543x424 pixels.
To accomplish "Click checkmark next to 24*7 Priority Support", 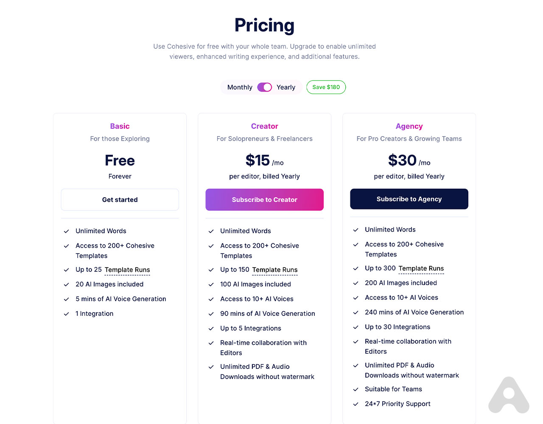I will [356, 404].
